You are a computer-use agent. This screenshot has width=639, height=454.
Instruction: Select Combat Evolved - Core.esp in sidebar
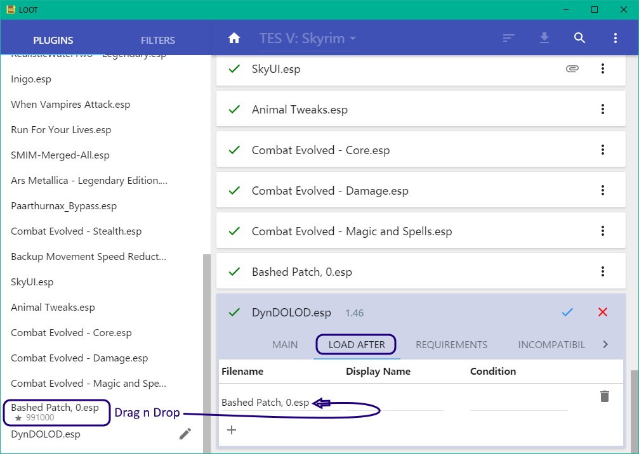tap(71, 333)
